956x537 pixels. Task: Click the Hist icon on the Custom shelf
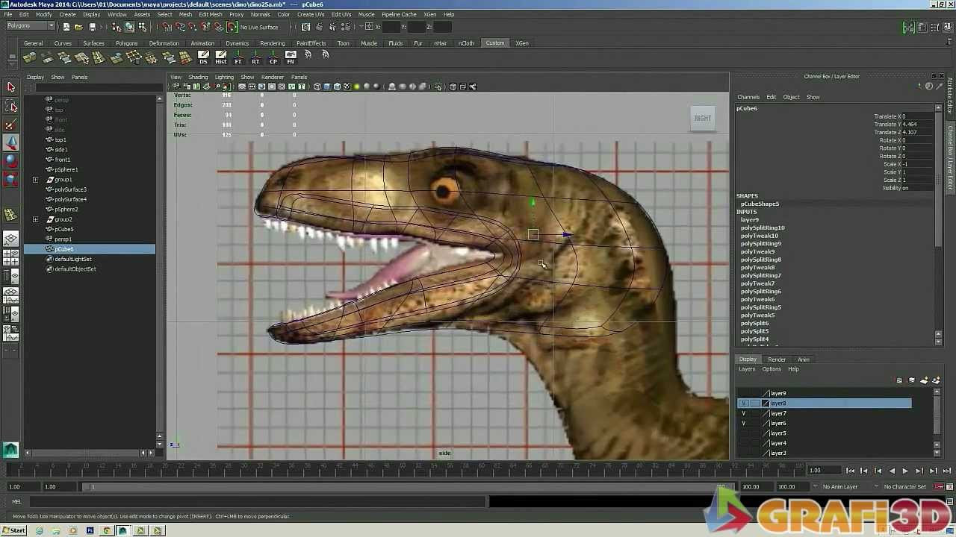point(221,56)
